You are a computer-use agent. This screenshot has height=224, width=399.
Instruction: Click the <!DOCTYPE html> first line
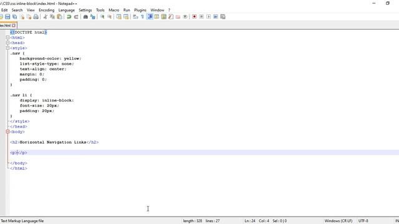pyautogui.click(x=29, y=32)
